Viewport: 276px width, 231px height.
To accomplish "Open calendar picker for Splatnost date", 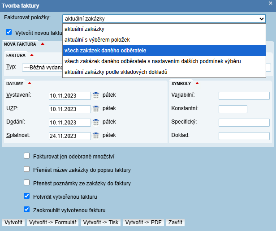I will (95, 136).
